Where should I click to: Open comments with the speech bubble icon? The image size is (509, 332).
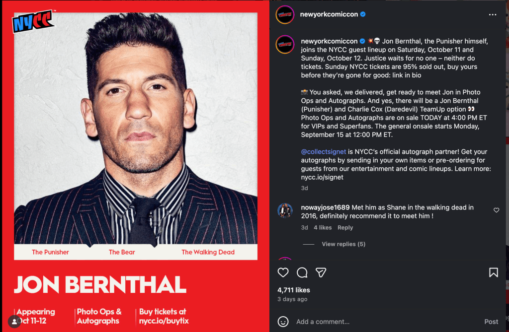[302, 272]
